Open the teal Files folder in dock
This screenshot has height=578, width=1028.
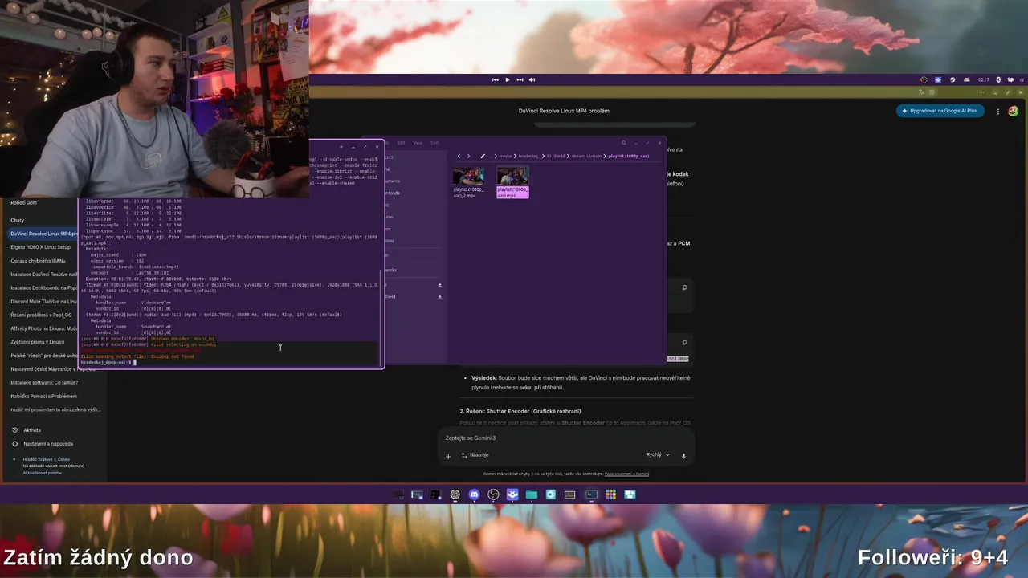[x=532, y=495]
